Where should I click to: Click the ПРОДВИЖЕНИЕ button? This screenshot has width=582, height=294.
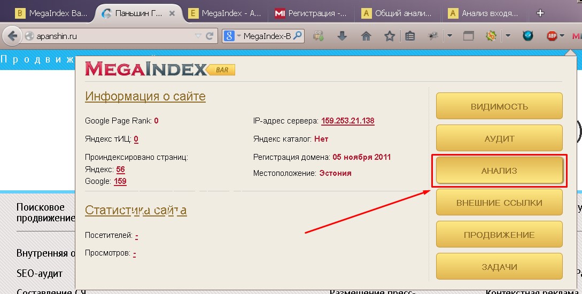[x=499, y=235]
